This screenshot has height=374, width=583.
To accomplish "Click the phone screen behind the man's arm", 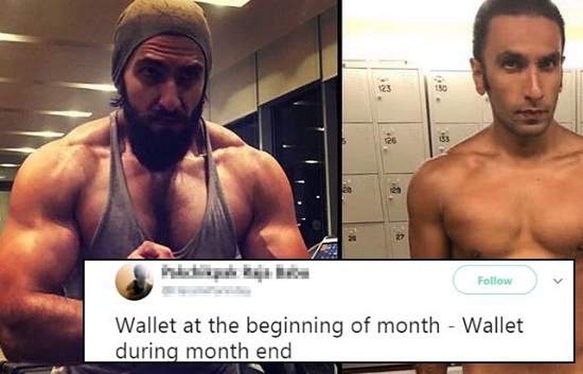I will point(326,250).
